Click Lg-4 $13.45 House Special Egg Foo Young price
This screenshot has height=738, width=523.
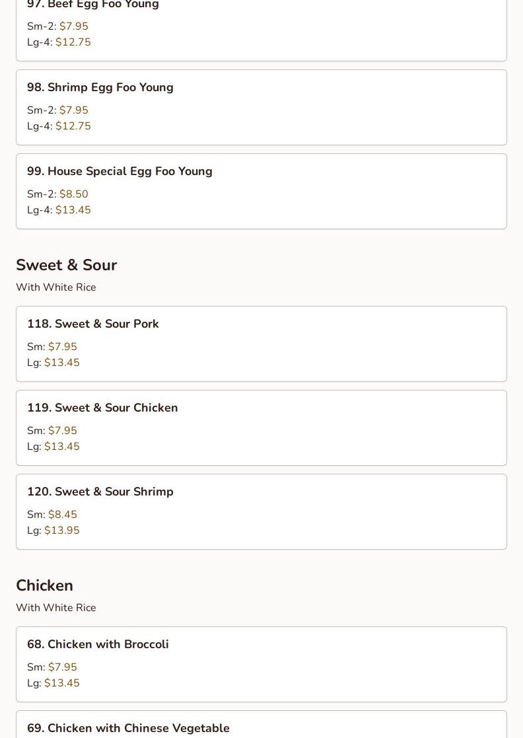[x=73, y=210]
